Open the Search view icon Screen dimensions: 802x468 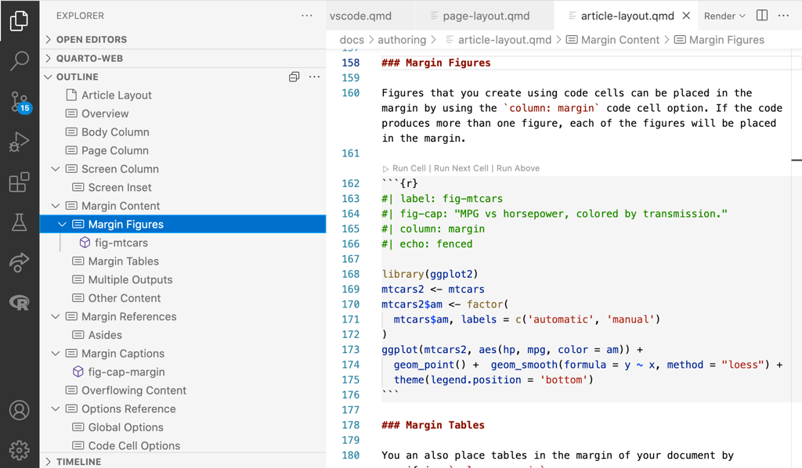pos(19,60)
